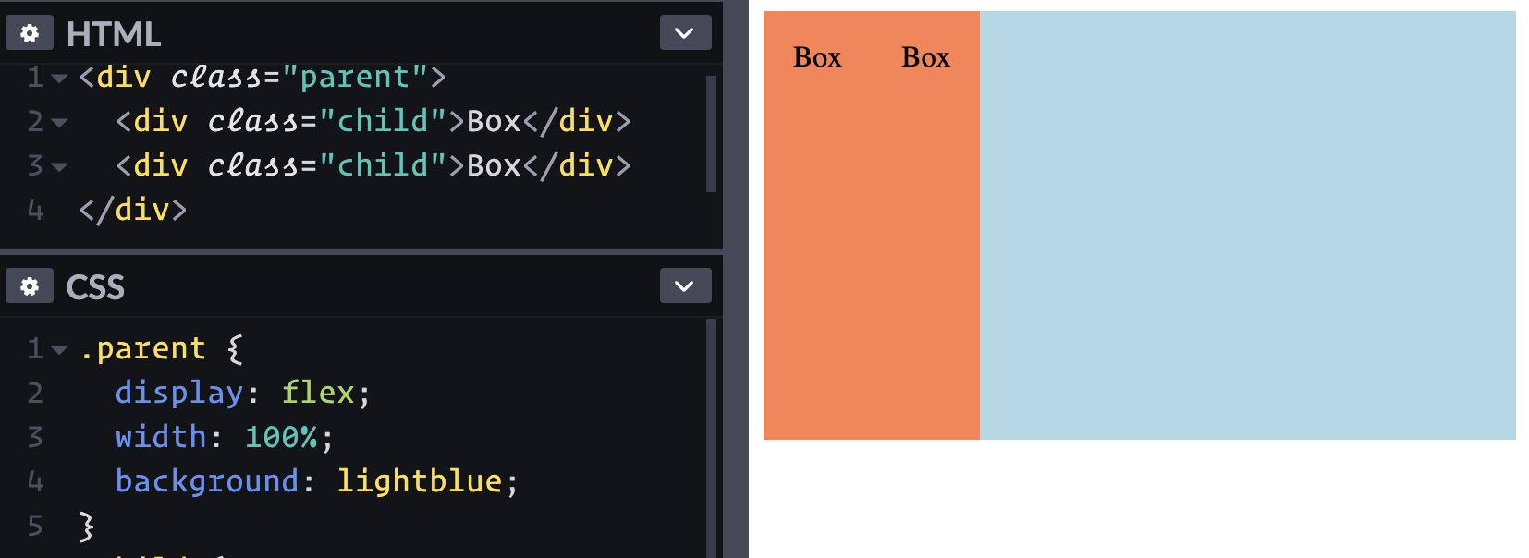Collapse HTML line 1 parent div fold arrow
This screenshot has height=558, width=1529.
coord(59,79)
